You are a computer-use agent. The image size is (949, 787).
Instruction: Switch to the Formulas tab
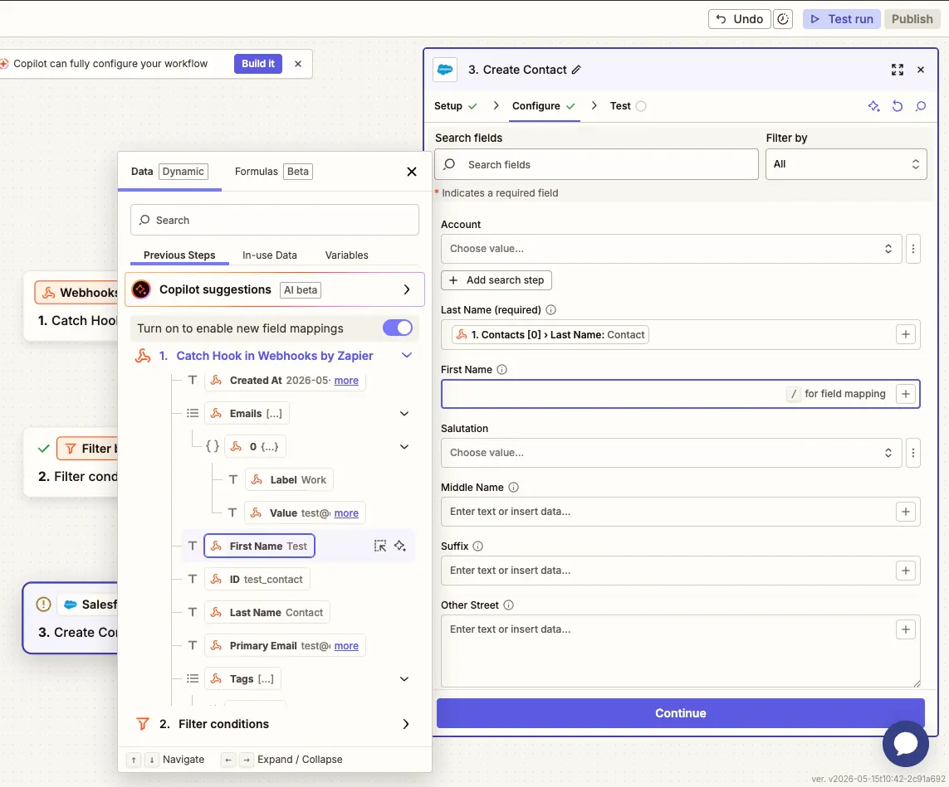(273, 172)
